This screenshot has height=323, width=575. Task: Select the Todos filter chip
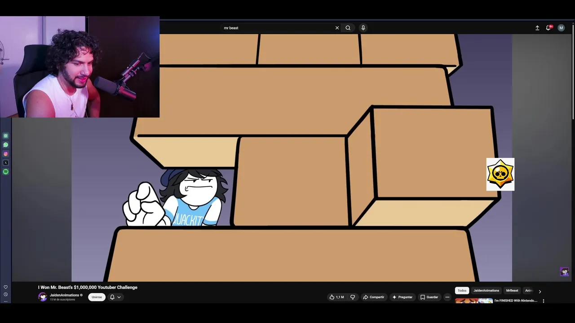click(x=462, y=291)
